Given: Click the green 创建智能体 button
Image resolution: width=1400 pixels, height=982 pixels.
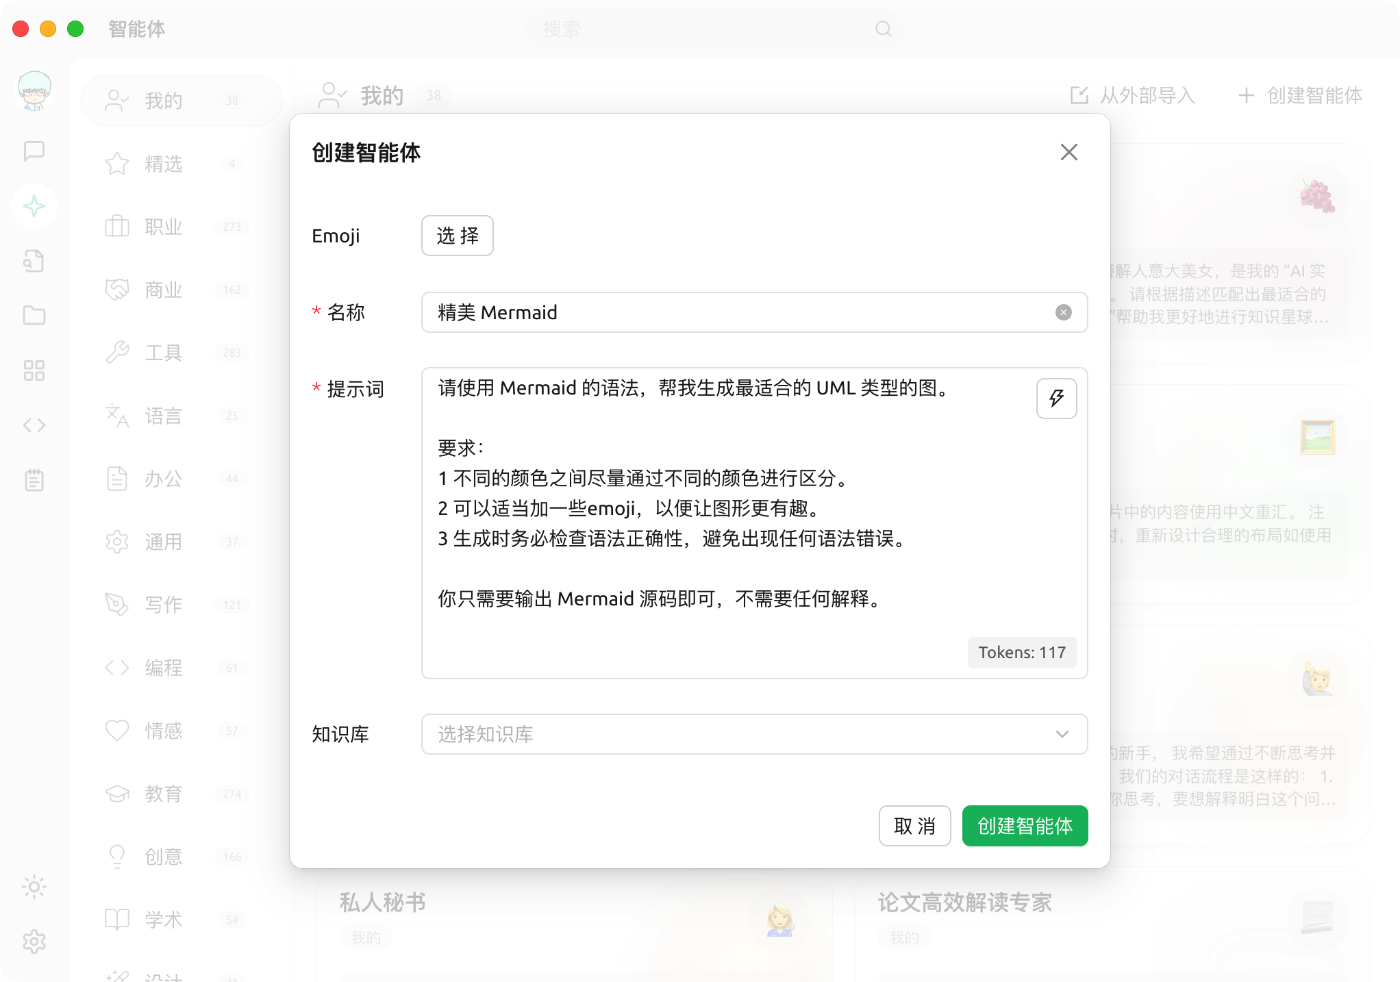Looking at the screenshot, I should [x=1025, y=826].
